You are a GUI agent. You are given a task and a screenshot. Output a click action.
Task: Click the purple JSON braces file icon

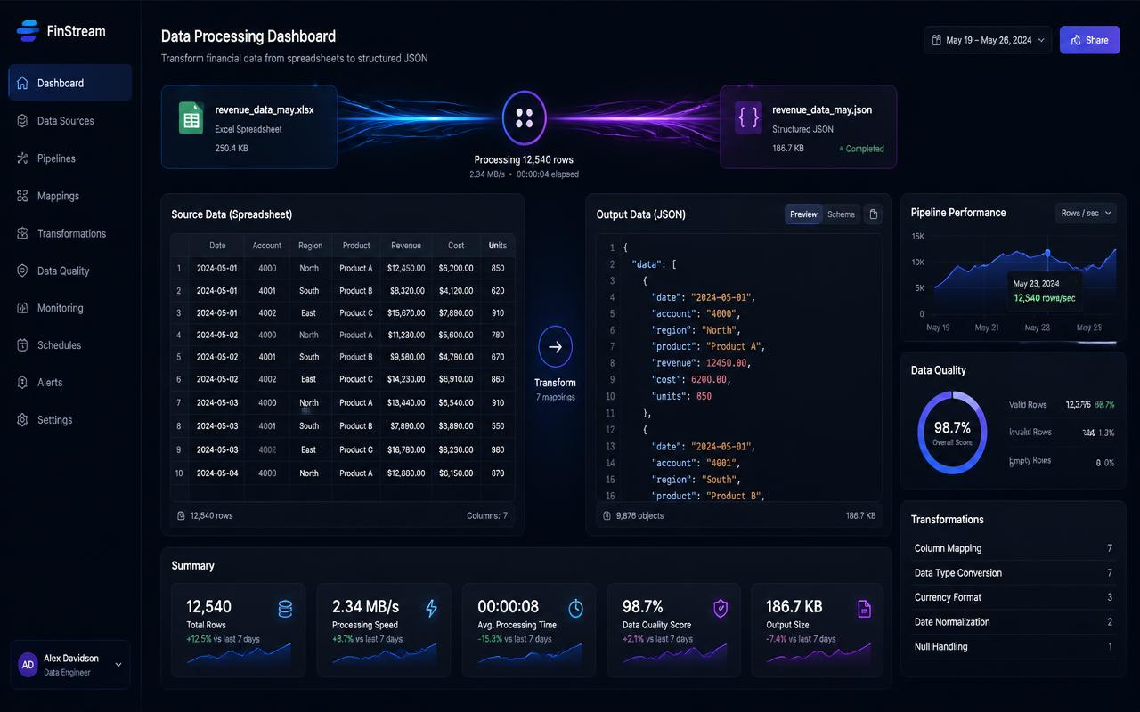[x=748, y=117]
